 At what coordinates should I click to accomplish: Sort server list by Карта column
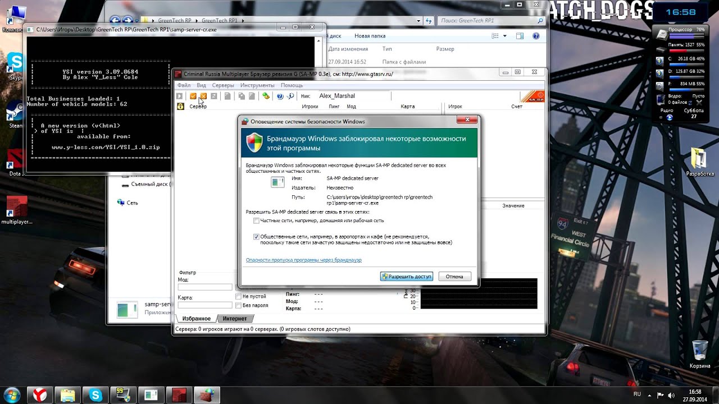[x=408, y=106]
